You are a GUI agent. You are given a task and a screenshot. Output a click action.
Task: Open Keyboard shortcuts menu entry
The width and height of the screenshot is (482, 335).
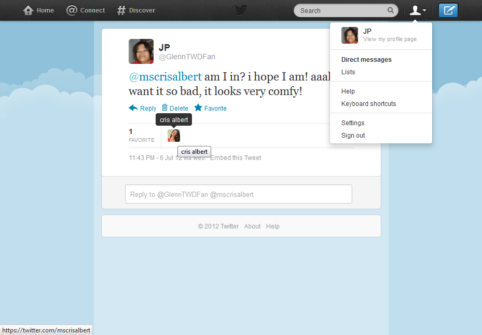coord(368,104)
